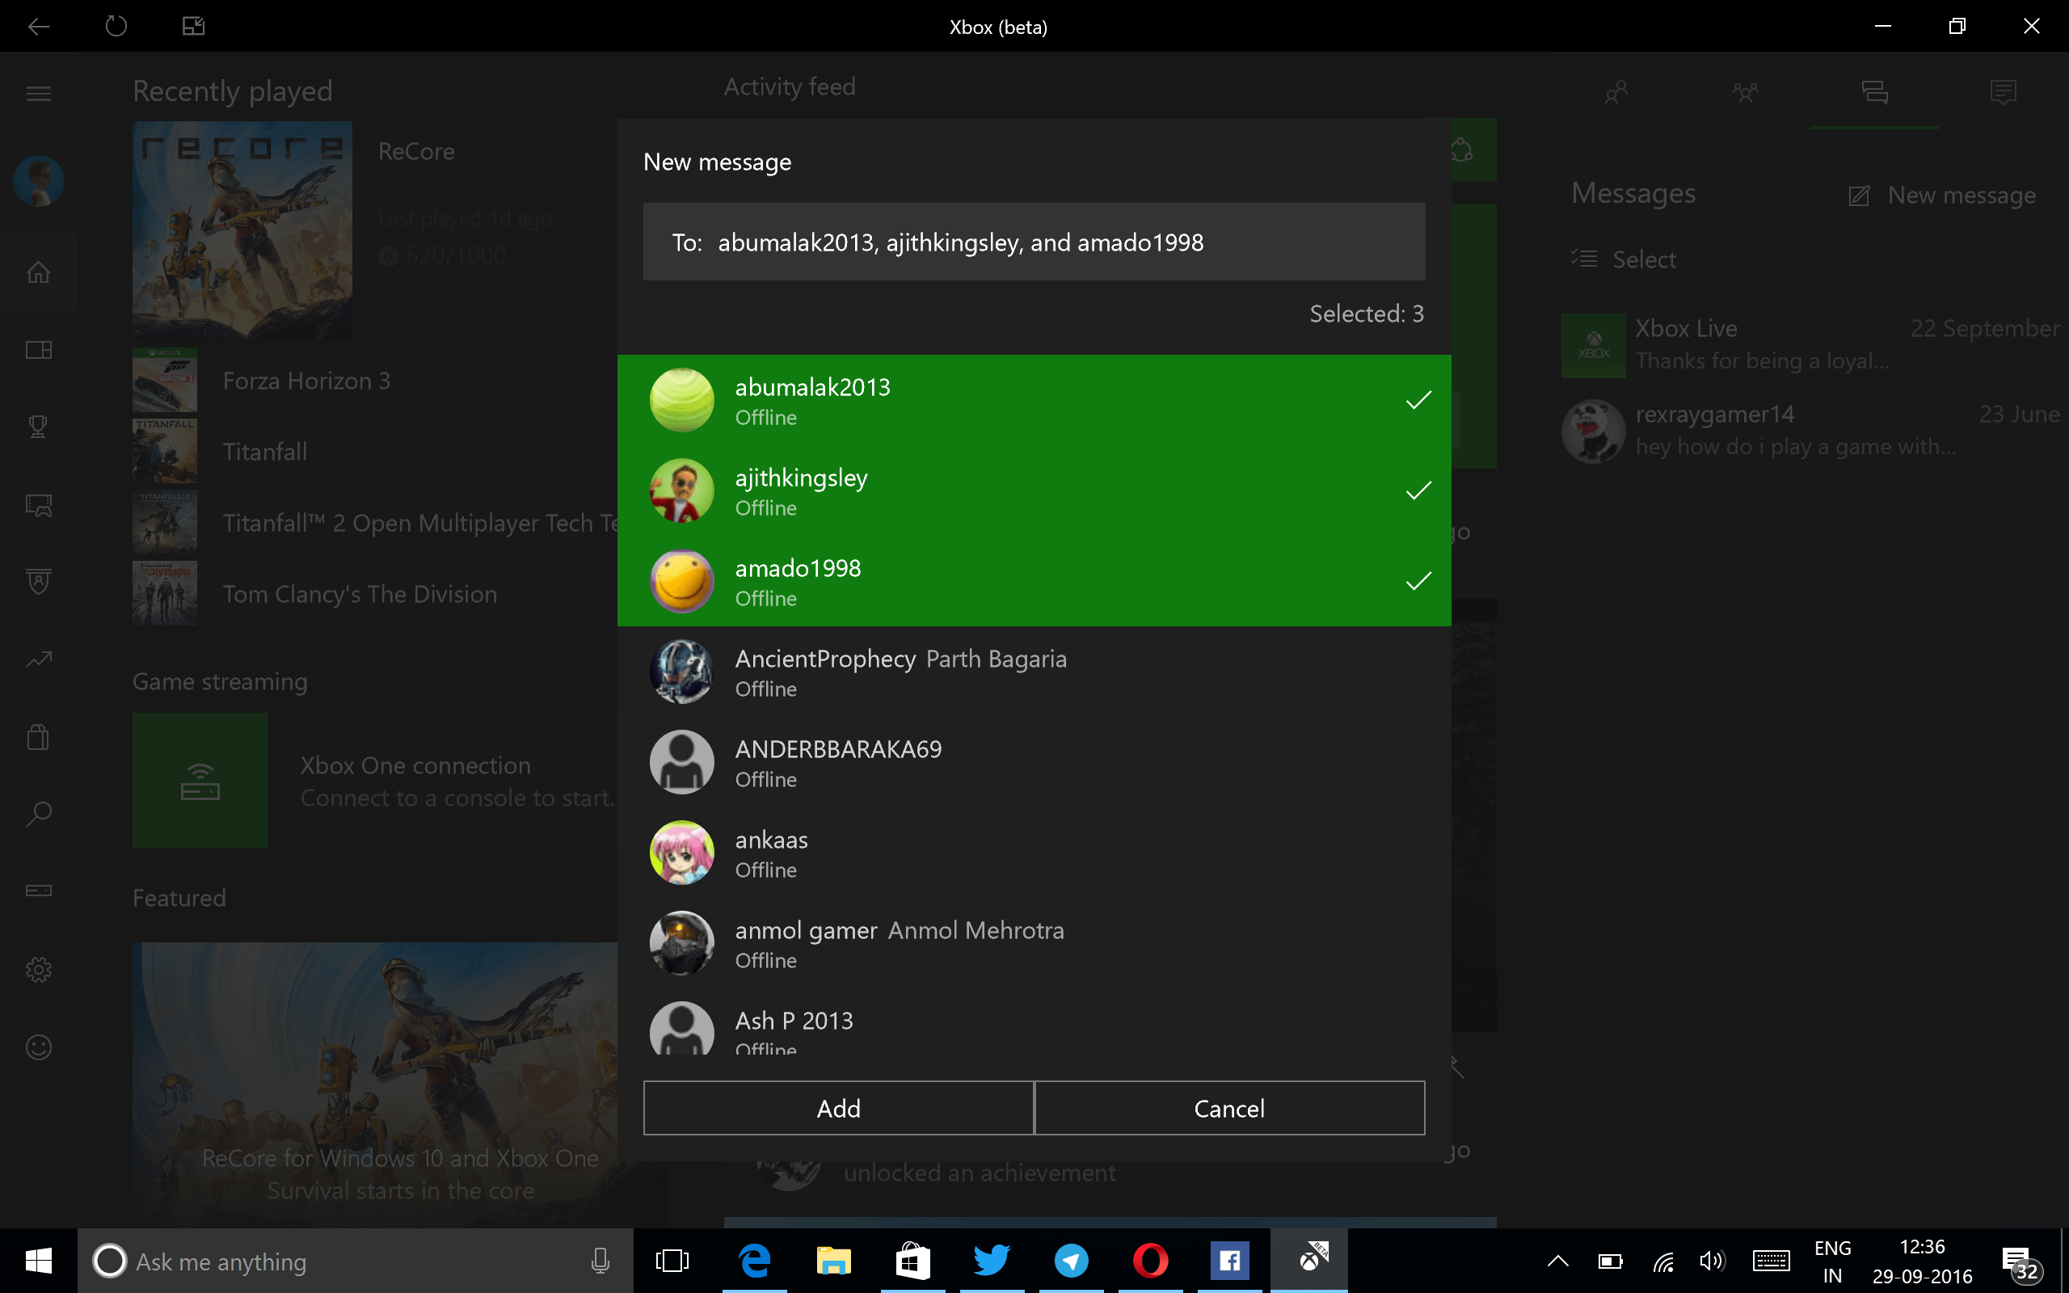Open Forza Horizon 3 in recently played

374,381
